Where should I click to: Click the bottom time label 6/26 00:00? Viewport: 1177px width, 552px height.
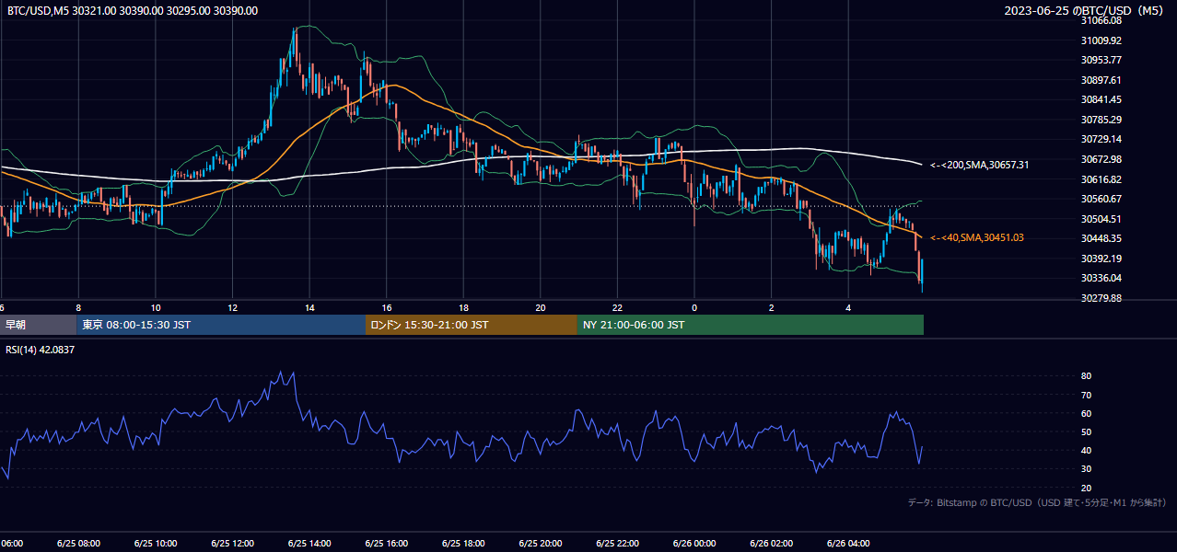click(693, 543)
